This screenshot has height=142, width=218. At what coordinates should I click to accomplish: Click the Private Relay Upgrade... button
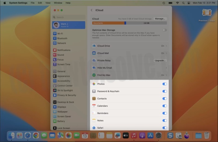pos(160,60)
